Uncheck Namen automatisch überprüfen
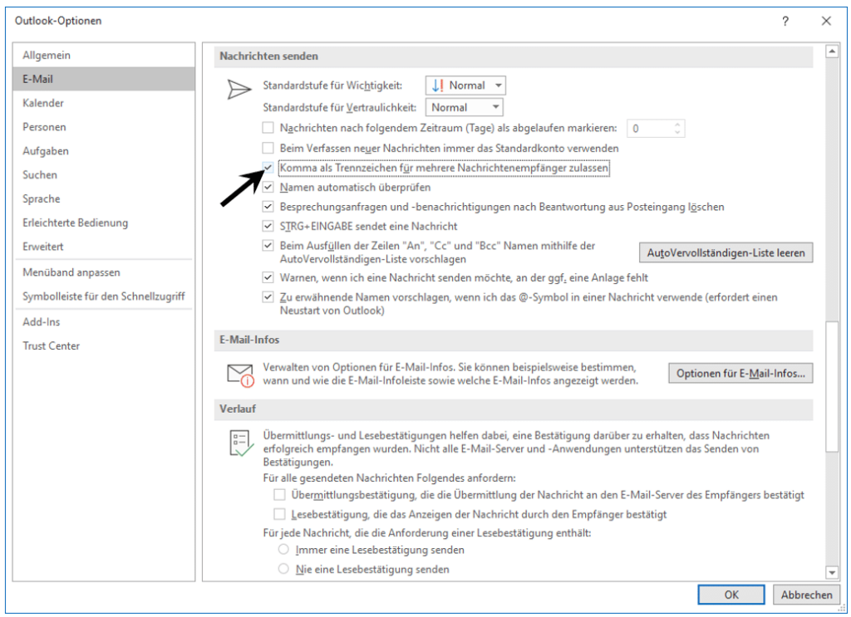The height and width of the screenshot is (617, 851). click(268, 187)
